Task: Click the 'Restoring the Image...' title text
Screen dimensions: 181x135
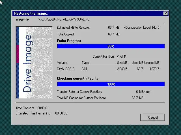Action: coord(31,13)
